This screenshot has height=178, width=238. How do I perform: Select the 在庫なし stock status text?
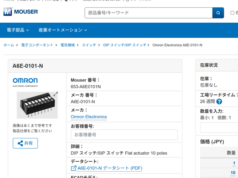(209, 85)
